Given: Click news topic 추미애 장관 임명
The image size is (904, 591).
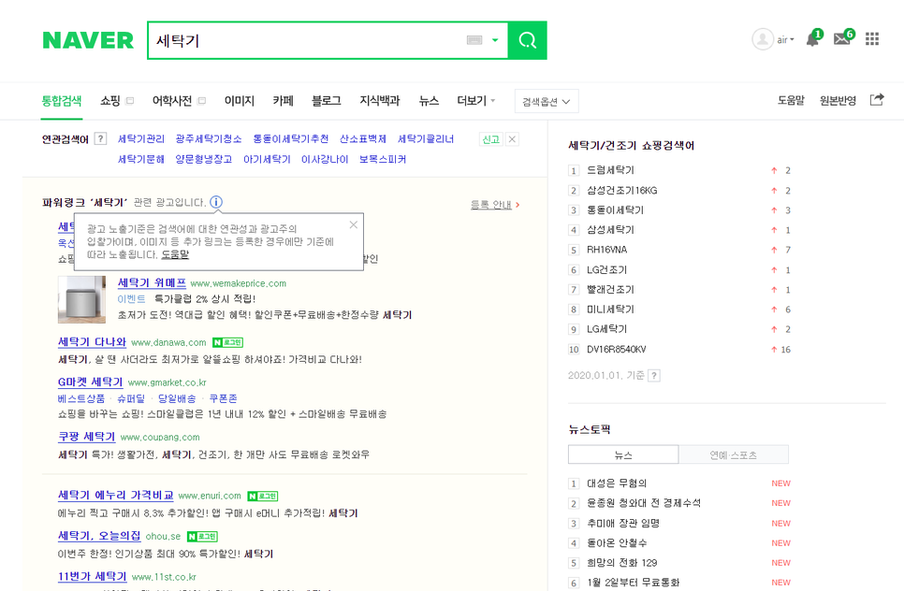Looking at the screenshot, I should click(x=622, y=523).
